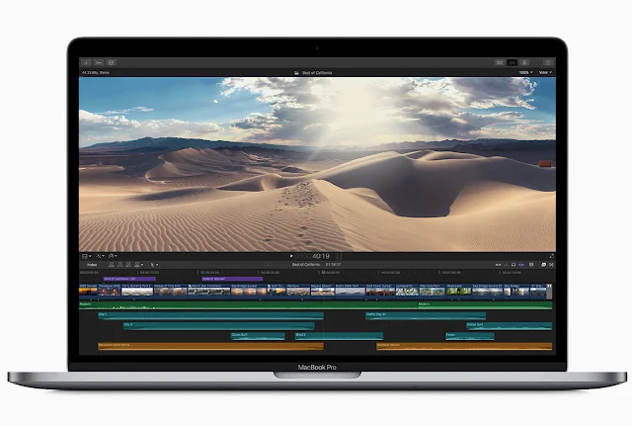Screen dimensions: 632x426
Task: Select the Wind 2 audio clip
Action: 339,336
